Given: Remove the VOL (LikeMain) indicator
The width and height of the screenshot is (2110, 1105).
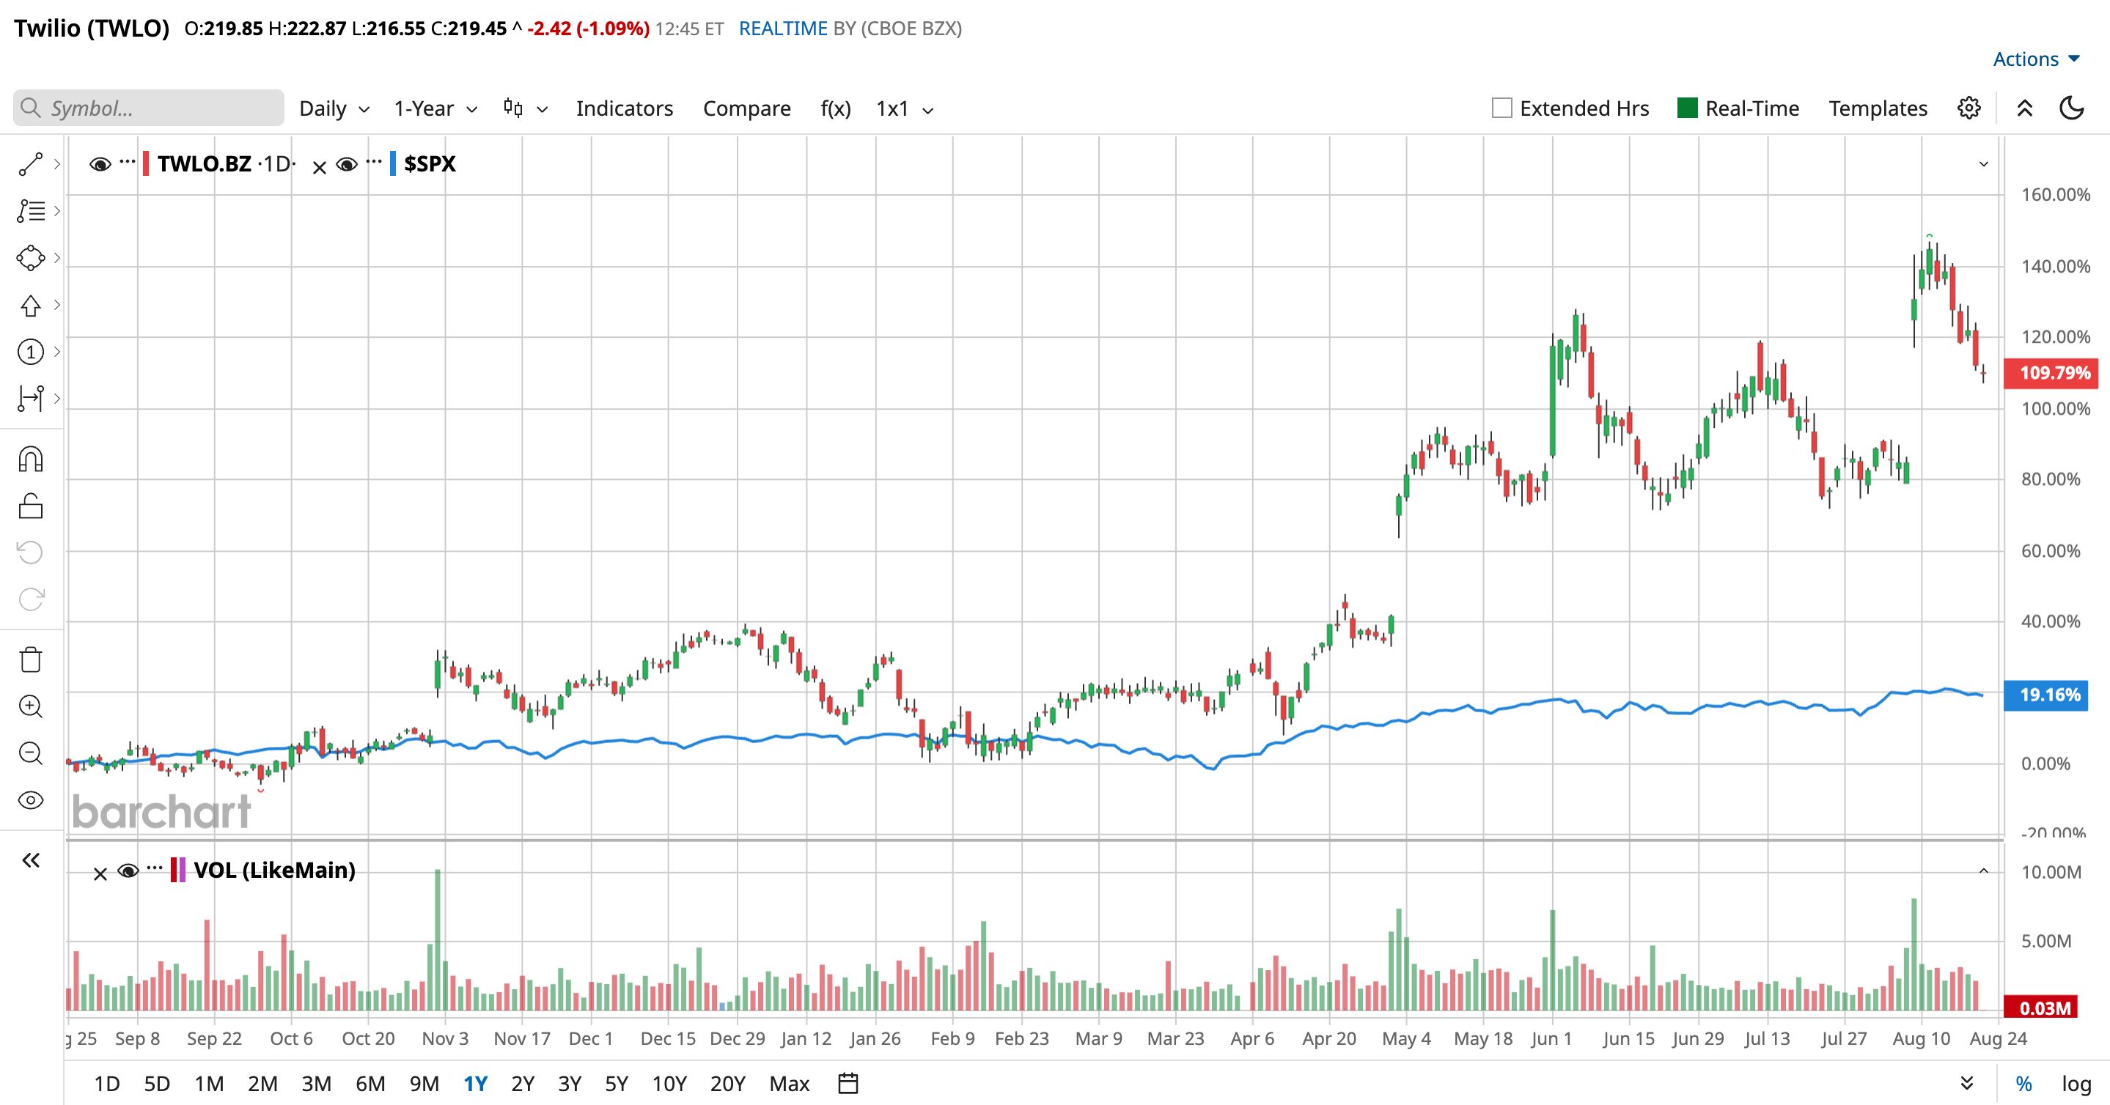Looking at the screenshot, I should (x=100, y=874).
